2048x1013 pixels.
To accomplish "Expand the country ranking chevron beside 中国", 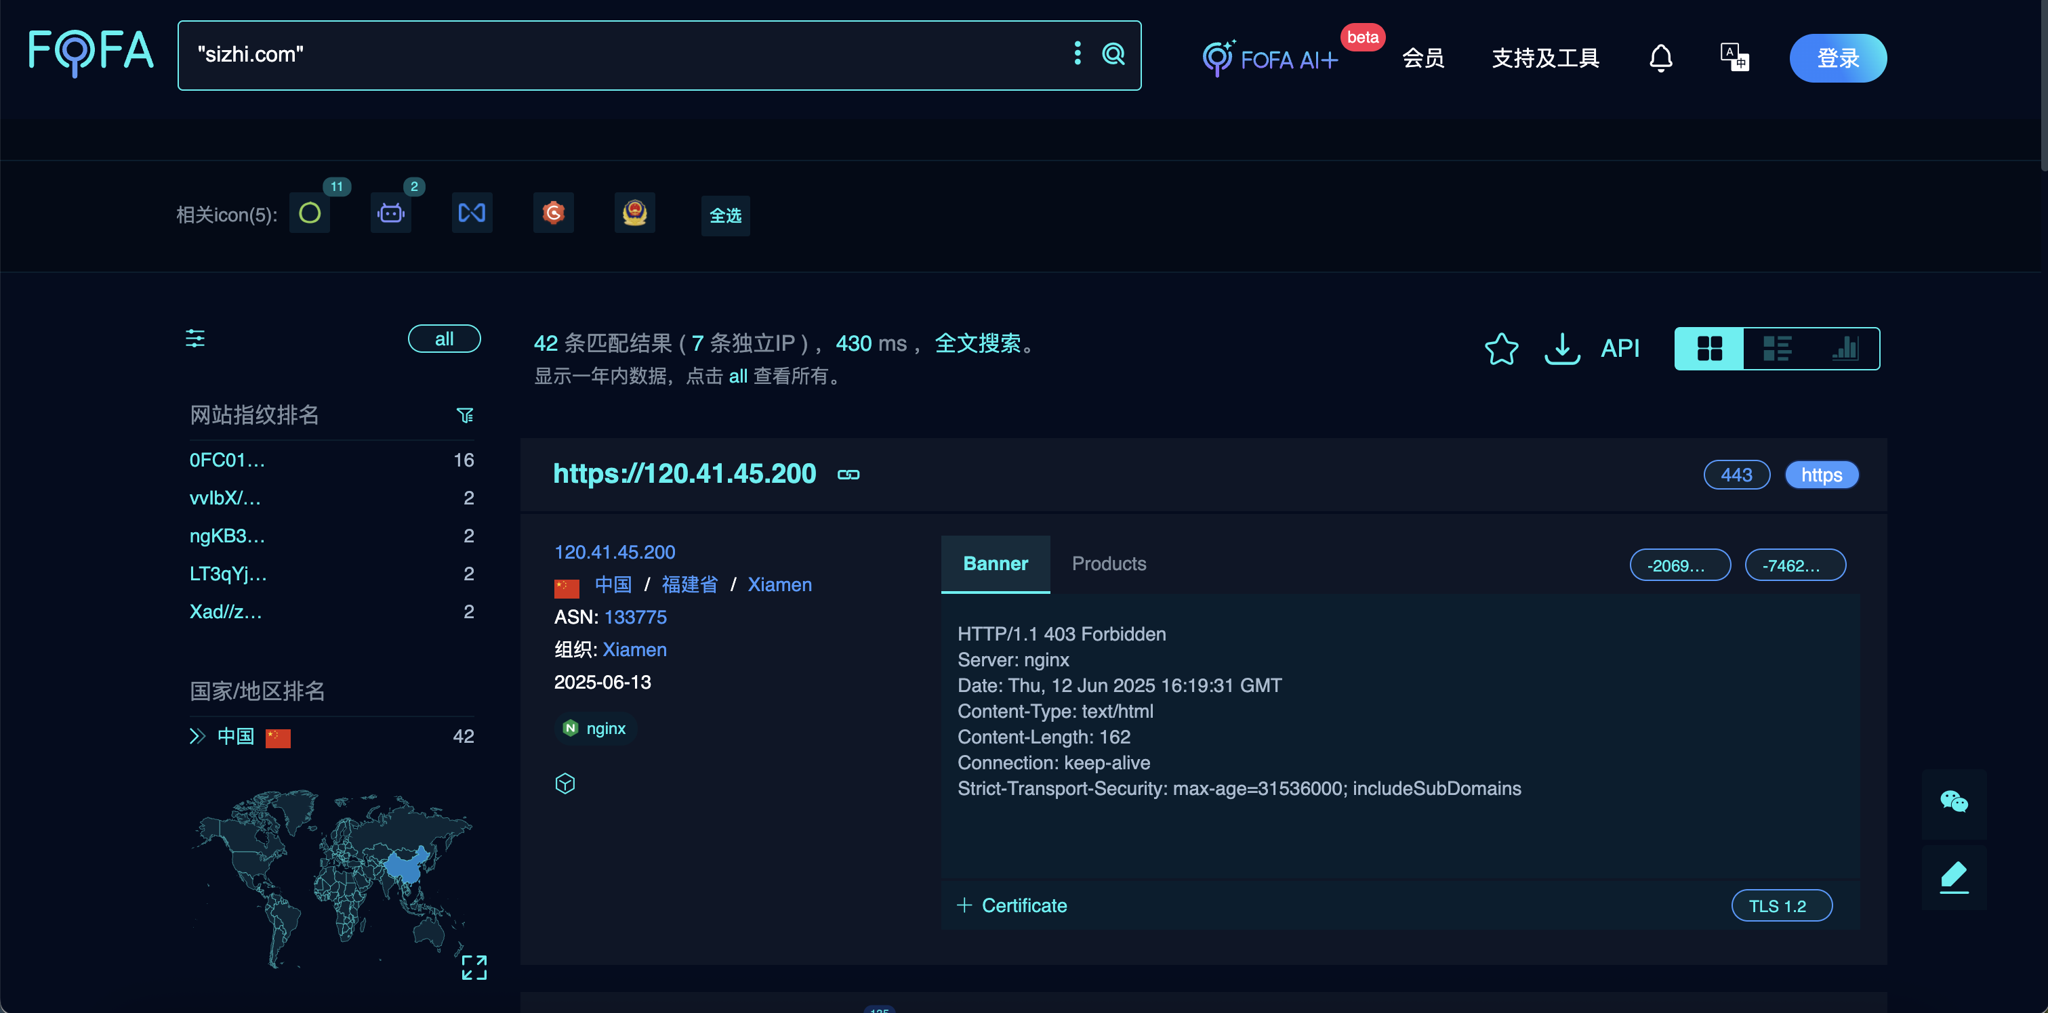I will (x=197, y=736).
